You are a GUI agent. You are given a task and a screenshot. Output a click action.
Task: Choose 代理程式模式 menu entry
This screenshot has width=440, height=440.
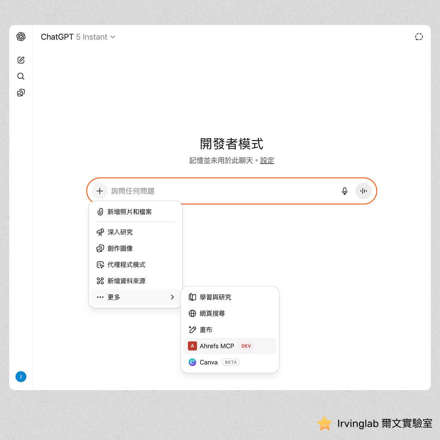point(136,265)
